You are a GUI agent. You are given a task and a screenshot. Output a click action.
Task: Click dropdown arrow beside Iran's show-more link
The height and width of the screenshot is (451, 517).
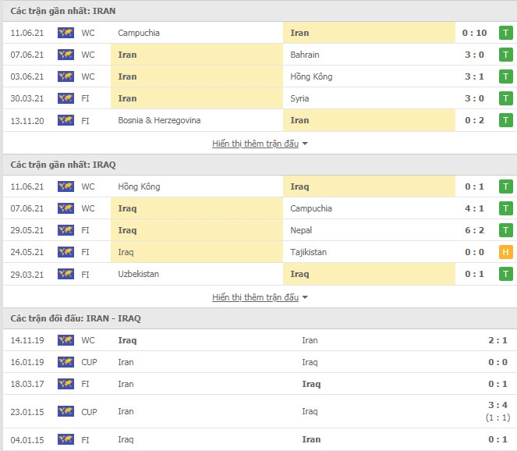pyautogui.click(x=305, y=144)
